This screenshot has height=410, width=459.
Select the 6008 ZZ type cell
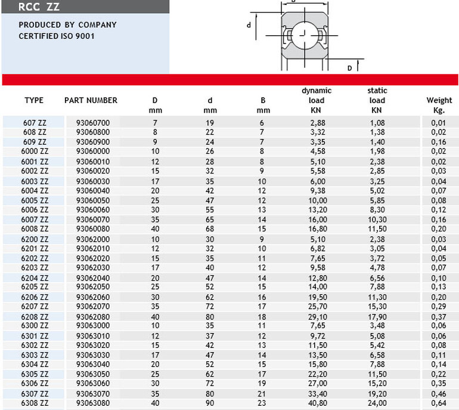click(35, 229)
